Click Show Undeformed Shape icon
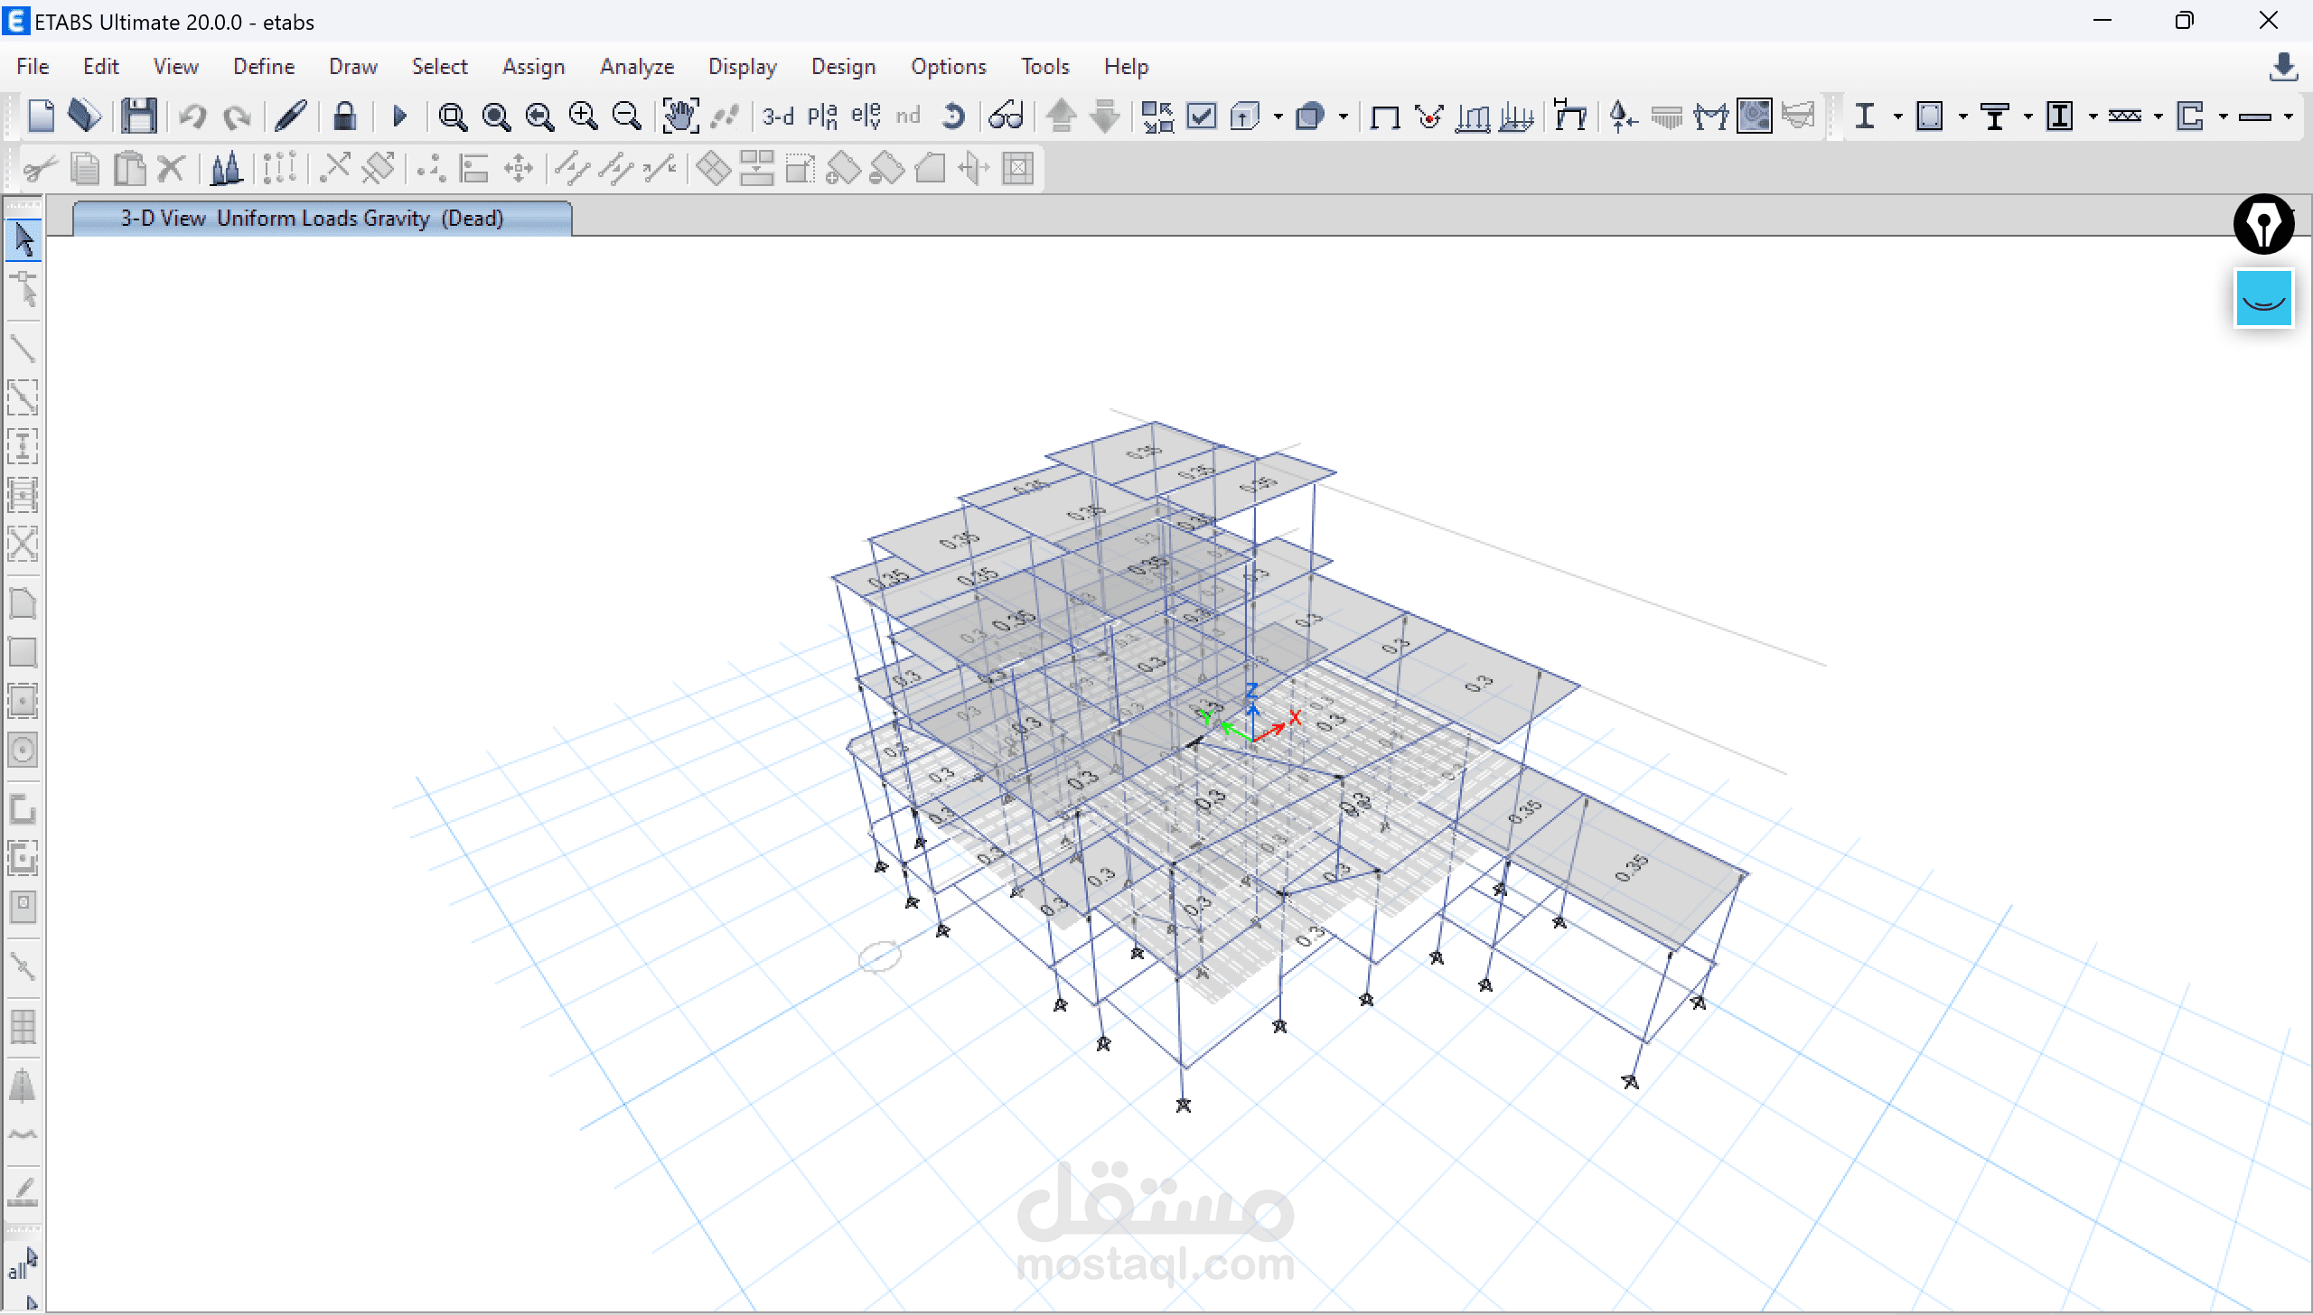The width and height of the screenshot is (2313, 1315). [x=1384, y=117]
